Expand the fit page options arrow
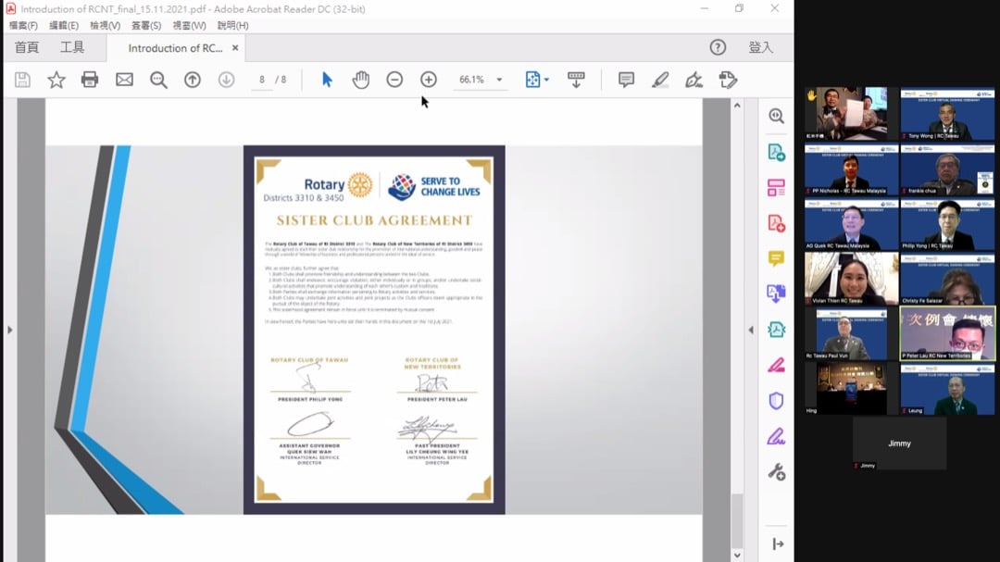Screen dimensions: 1000x562 coord(546,80)
